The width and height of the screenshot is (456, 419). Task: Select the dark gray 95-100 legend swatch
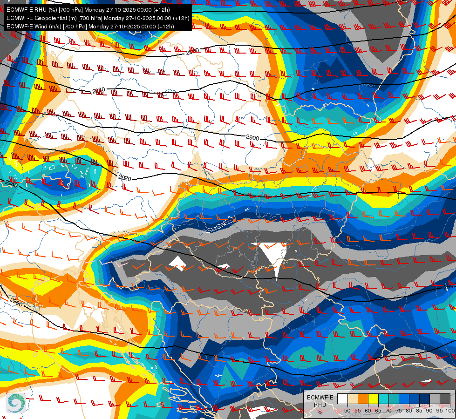[445, 399]
